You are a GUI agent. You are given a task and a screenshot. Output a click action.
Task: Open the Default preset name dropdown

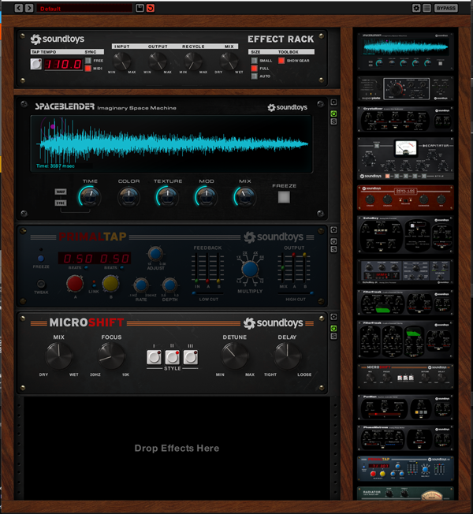[x=84, y=8]
